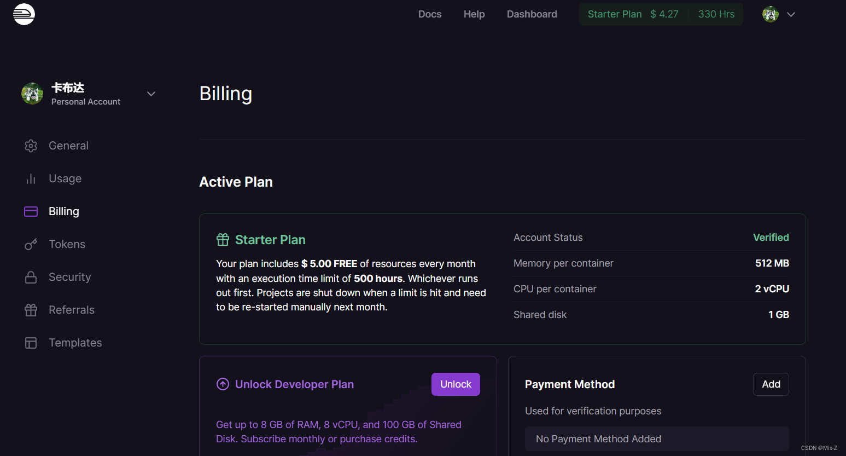Viewport: 846px width, 456px height.
Task: Click the Tokens key icon
Action: pyautogui.click(x=31, y=244)
